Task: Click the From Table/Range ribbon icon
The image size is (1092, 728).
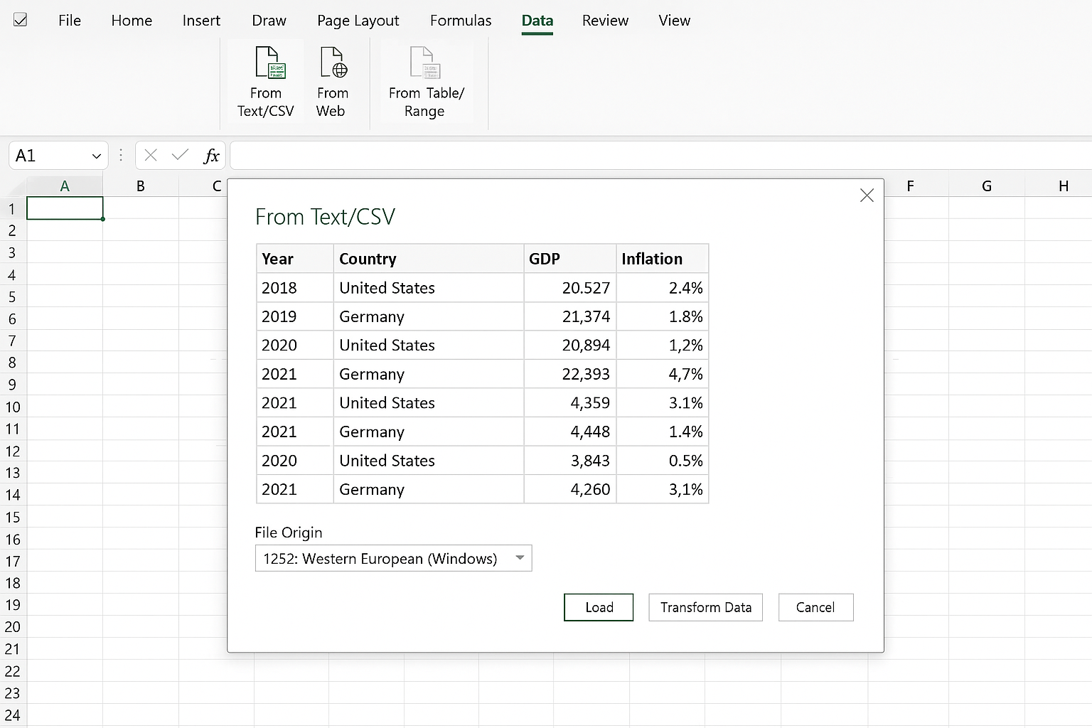Action: (425, 63)
